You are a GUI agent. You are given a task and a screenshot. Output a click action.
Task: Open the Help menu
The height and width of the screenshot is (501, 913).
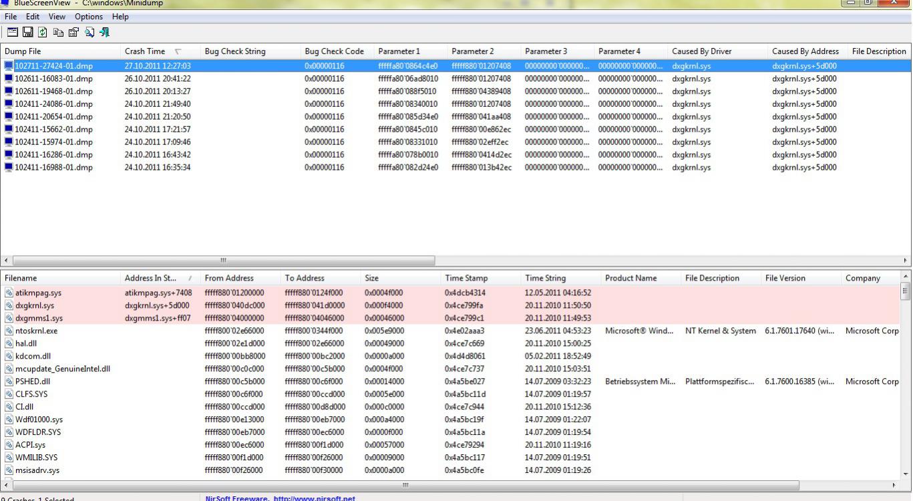pyautogui.click(x=120, y=17)
